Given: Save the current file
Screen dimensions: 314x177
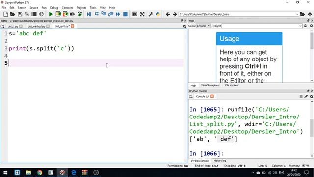Looking at the screenshot, I should pos(20,14).
